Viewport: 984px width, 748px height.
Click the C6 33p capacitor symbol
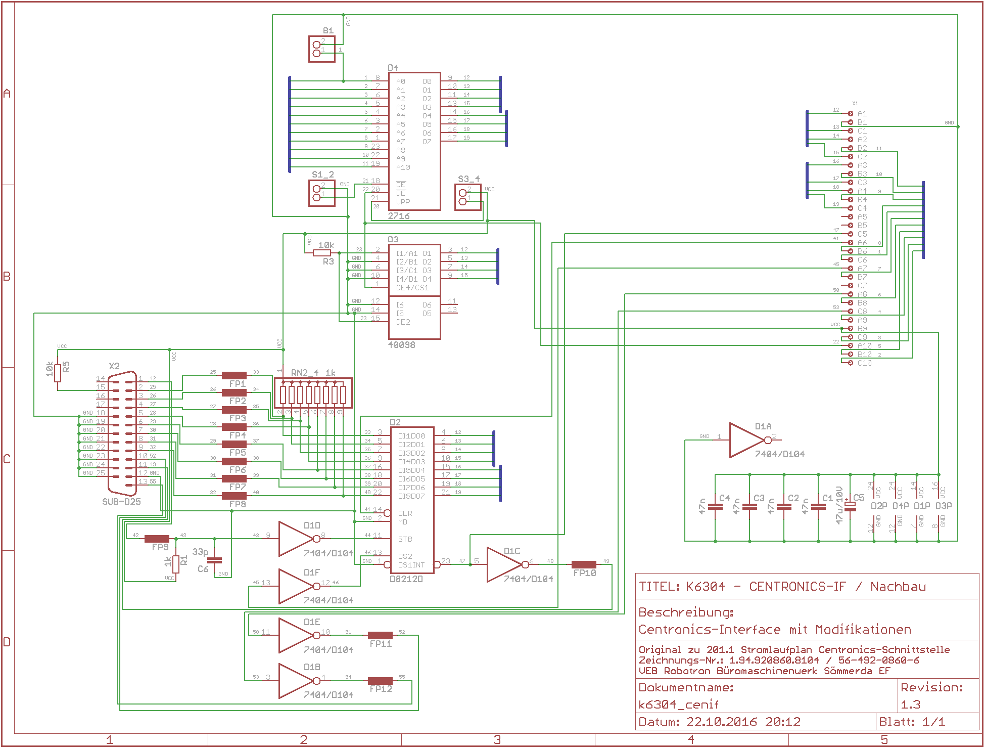[x=215, y=560]
